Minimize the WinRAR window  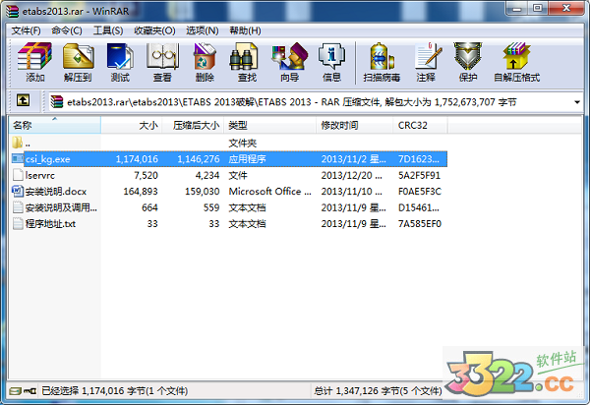(x=517, y=8)
